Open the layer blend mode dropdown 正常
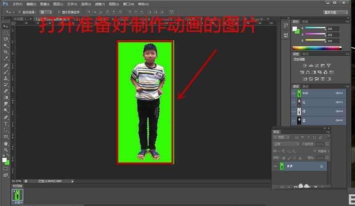 [x=286, y=144]
